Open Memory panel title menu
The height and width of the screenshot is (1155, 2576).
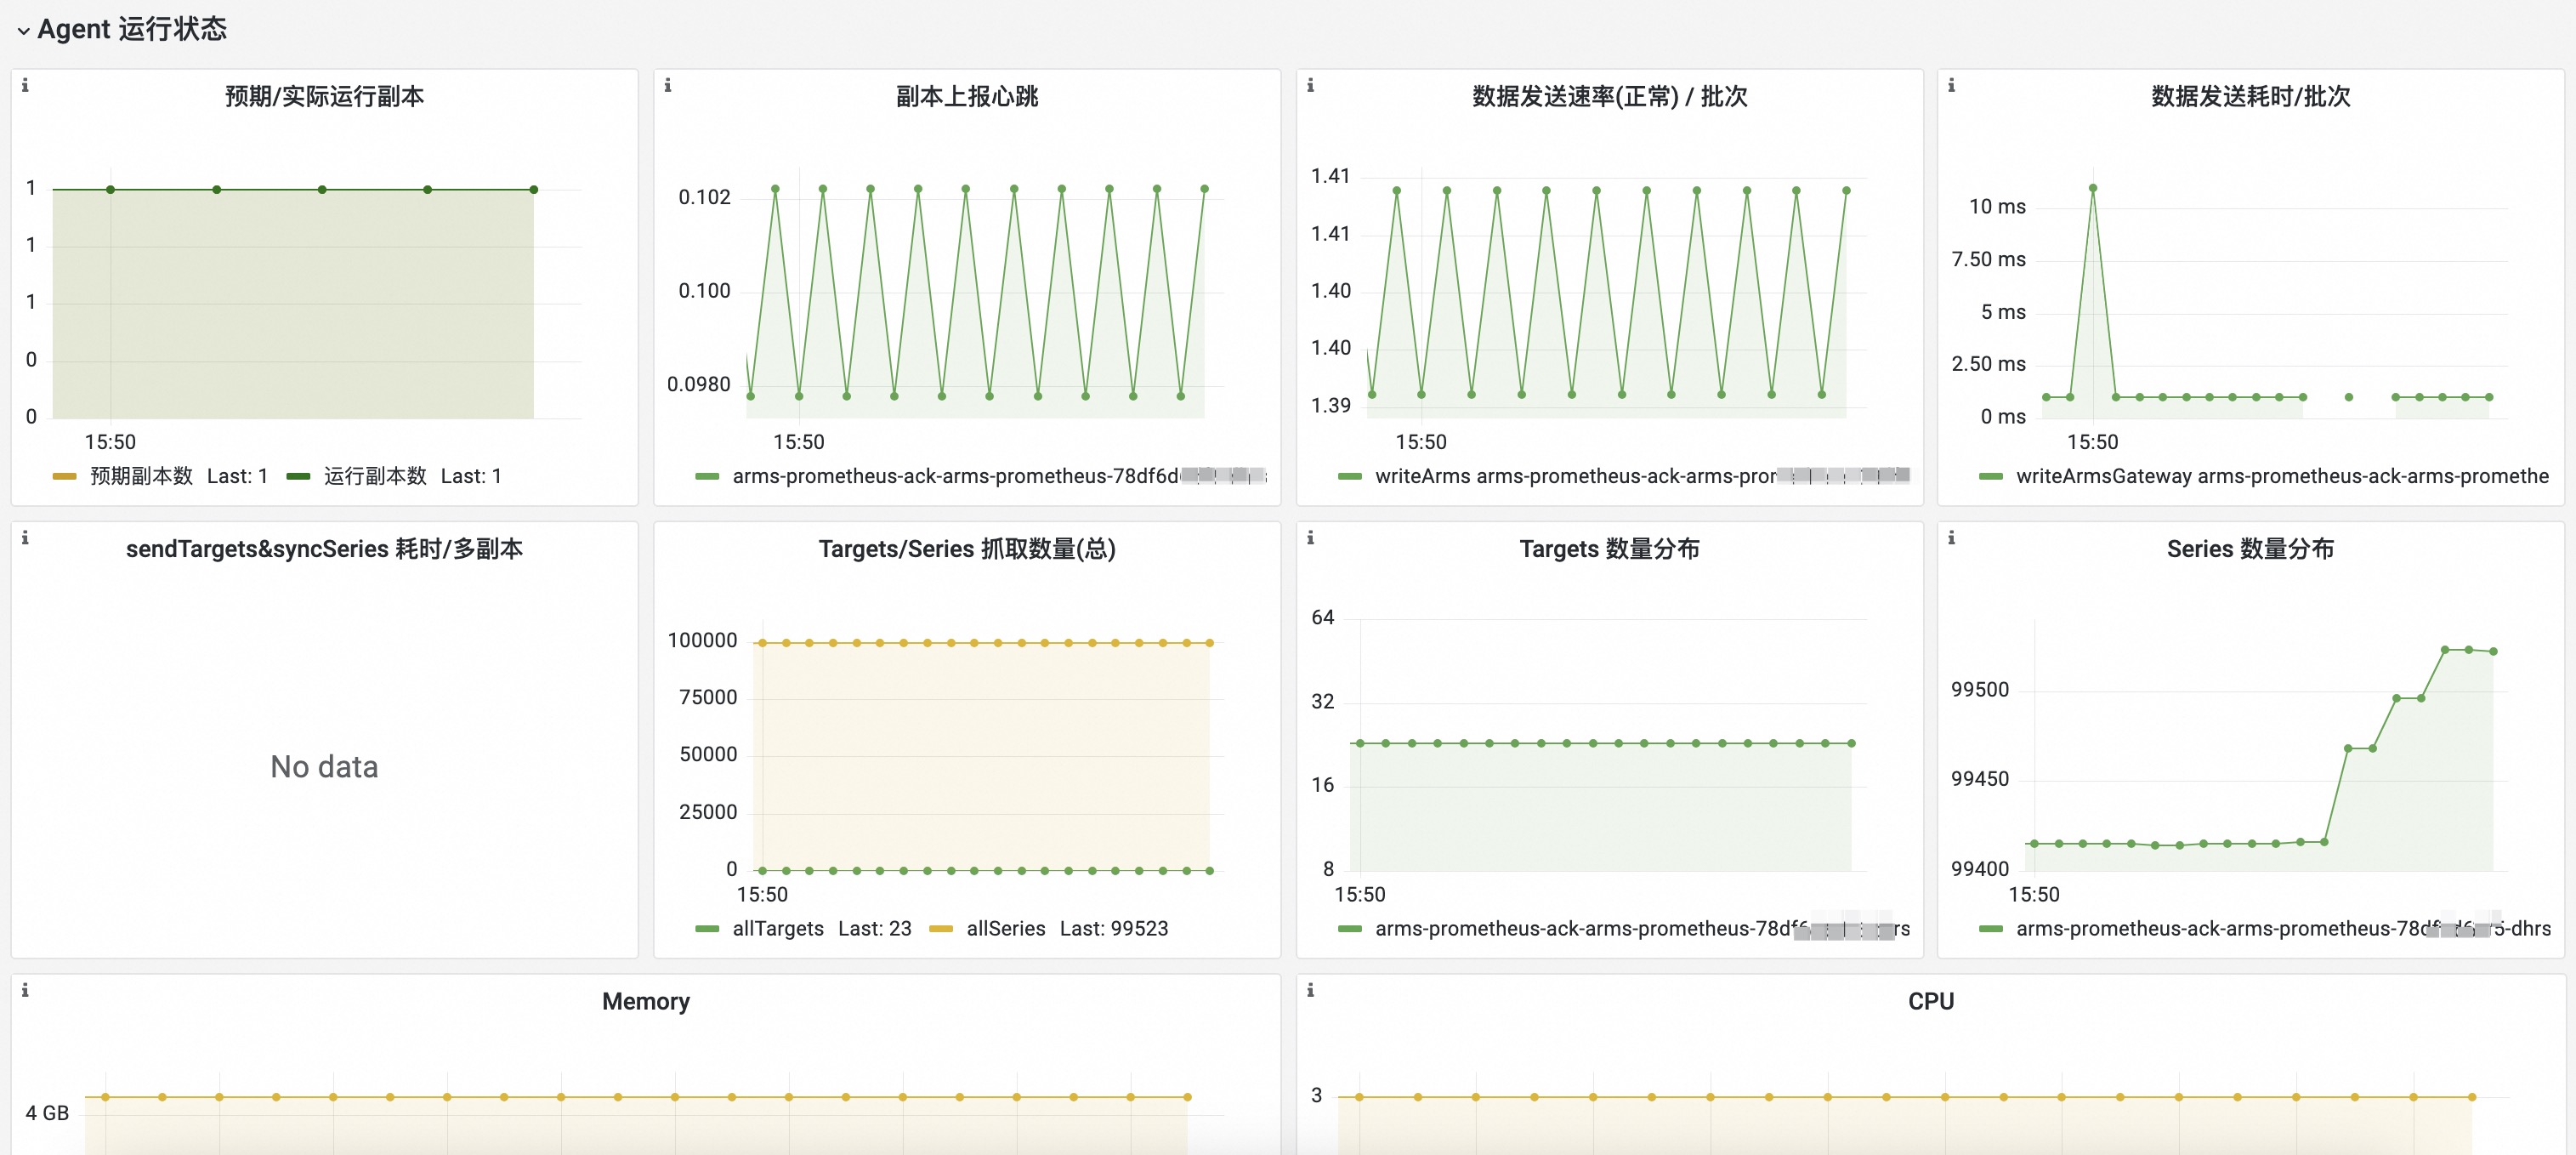point(646,1001)
